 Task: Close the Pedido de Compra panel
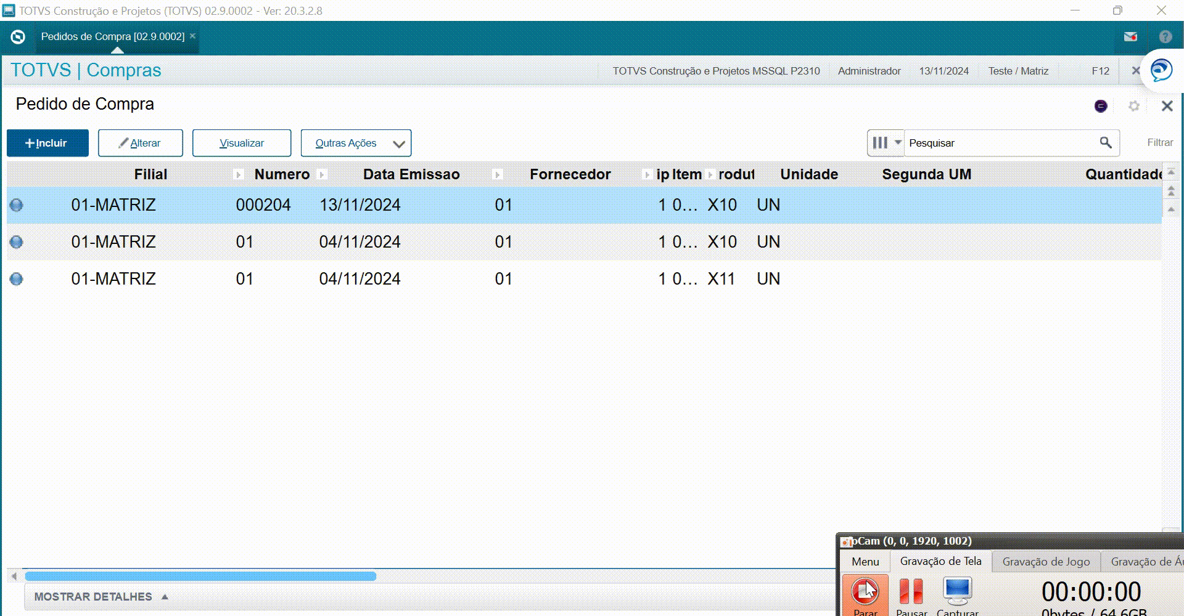tap(1167, 106)
